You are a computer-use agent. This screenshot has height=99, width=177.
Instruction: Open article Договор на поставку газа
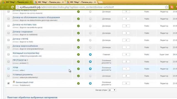pos(24,24)
